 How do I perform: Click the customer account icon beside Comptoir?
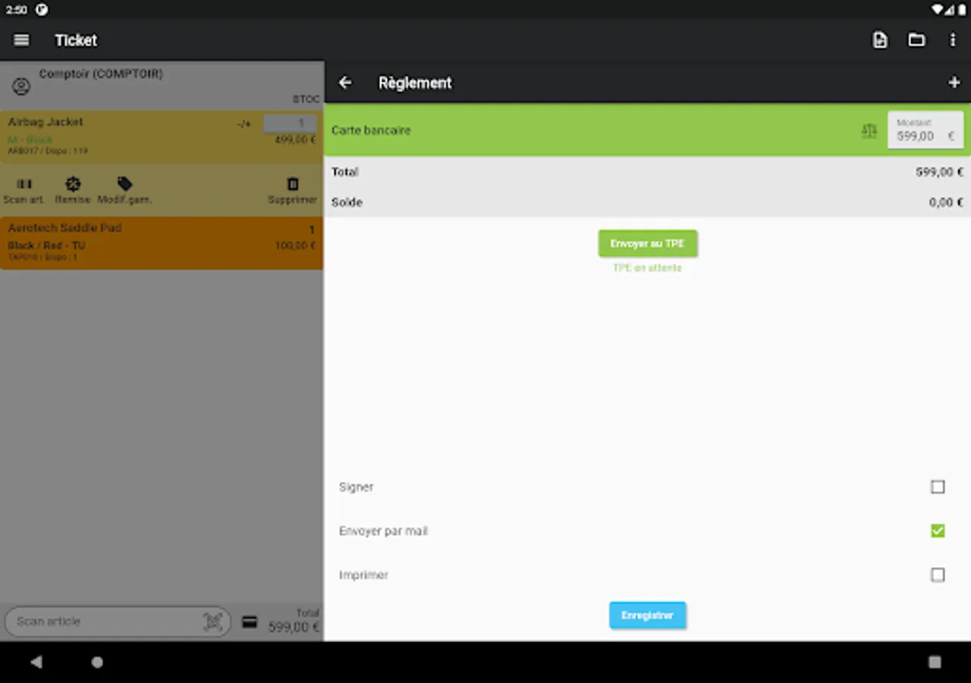21,87
